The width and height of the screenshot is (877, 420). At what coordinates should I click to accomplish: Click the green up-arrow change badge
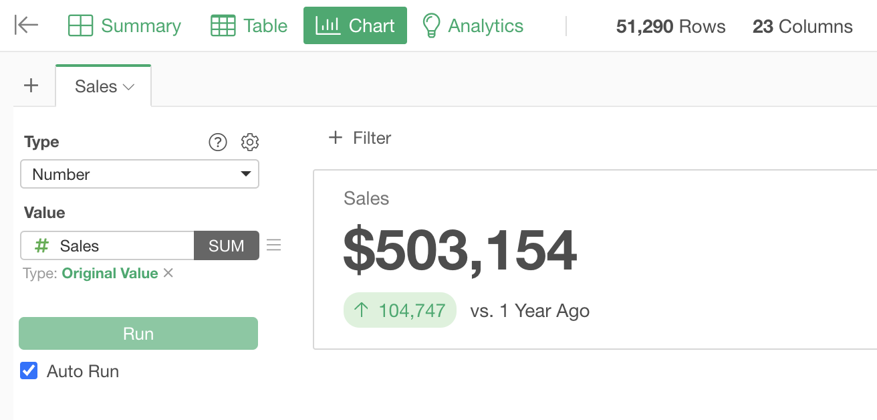(400, 310)
